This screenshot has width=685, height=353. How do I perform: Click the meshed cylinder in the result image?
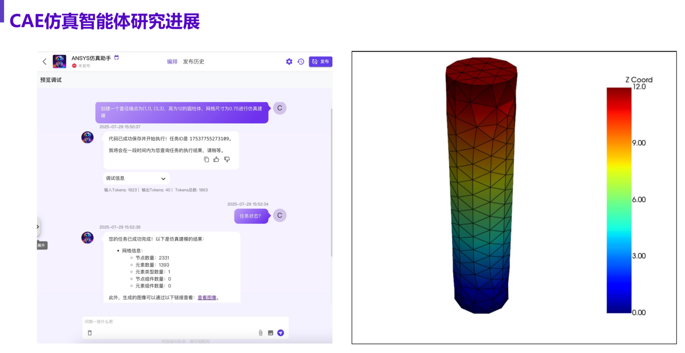tap(481, 185)
